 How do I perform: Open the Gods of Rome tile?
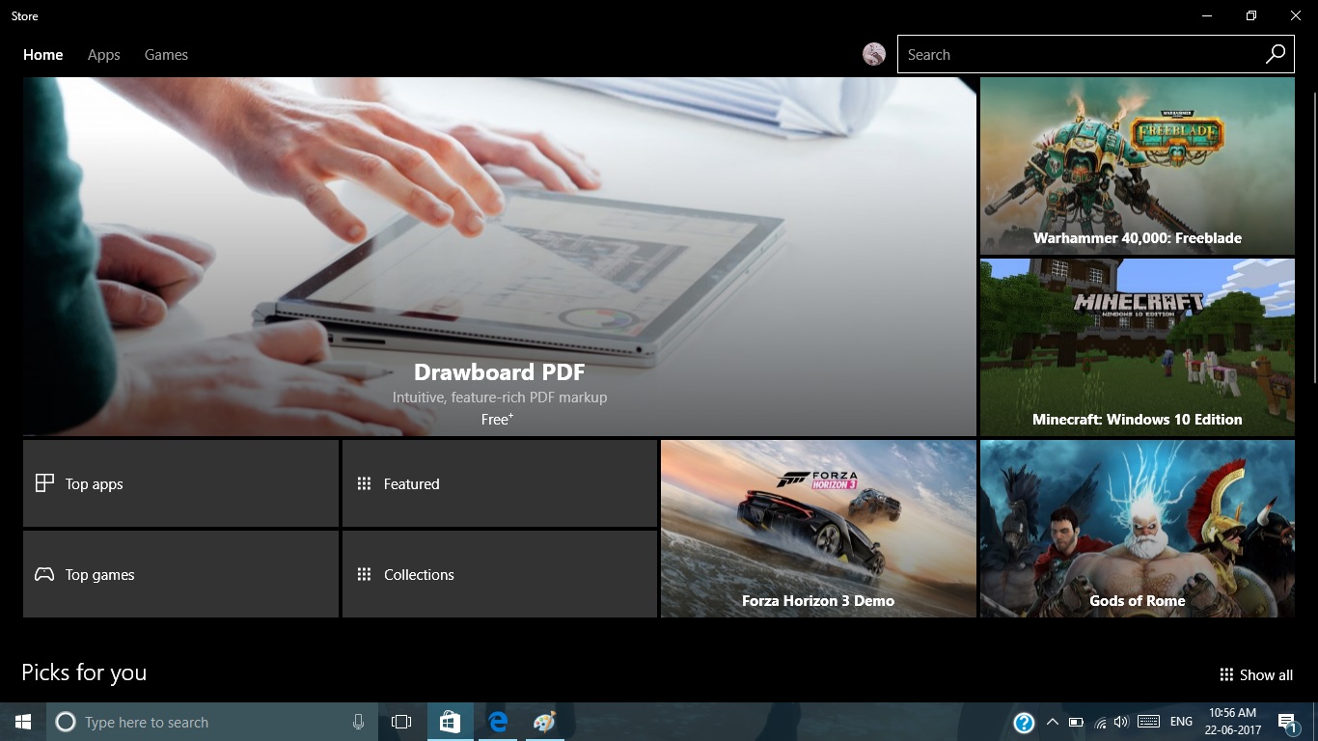(1138, 529)
